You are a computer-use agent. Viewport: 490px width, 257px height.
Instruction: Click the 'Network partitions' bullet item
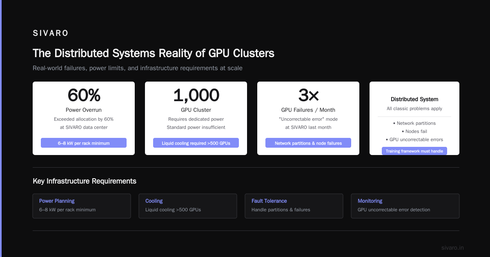414,123
